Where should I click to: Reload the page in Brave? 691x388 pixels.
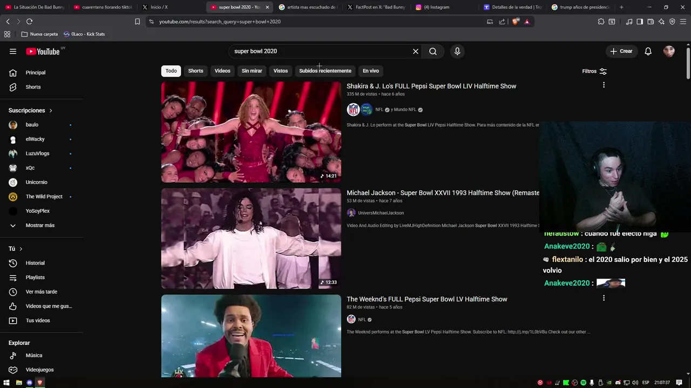(x=29, y=22)
